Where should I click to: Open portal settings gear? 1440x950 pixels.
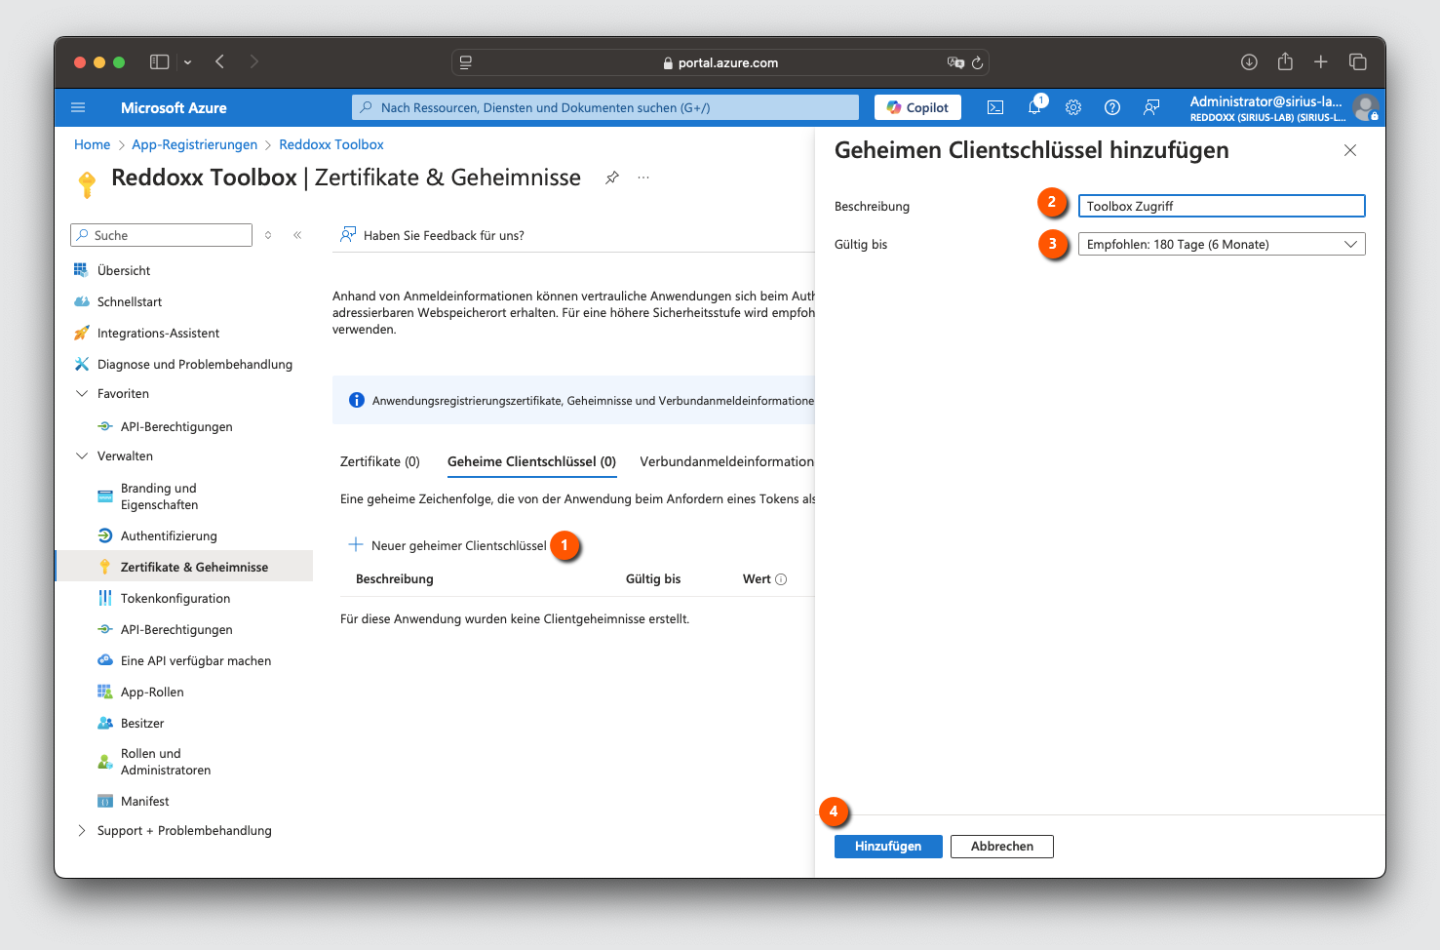pyautogui.click(x=1073, y=107)
